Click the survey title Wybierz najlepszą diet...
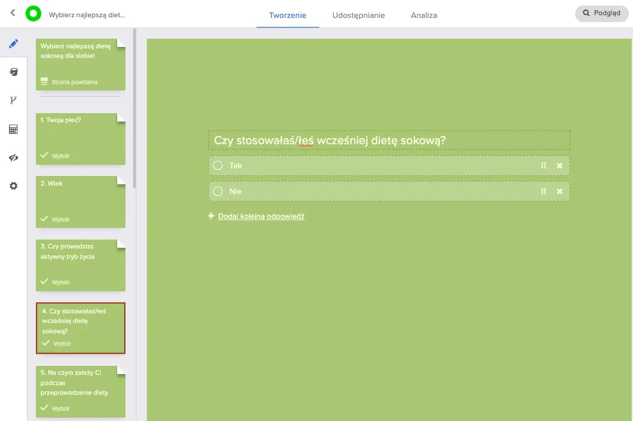This screenshot has height=421, width=633. pos(87,15)
